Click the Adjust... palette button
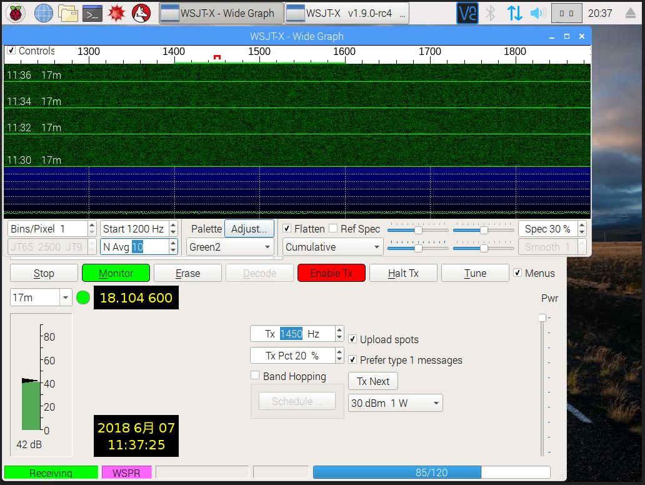 (x=249, y=229)
